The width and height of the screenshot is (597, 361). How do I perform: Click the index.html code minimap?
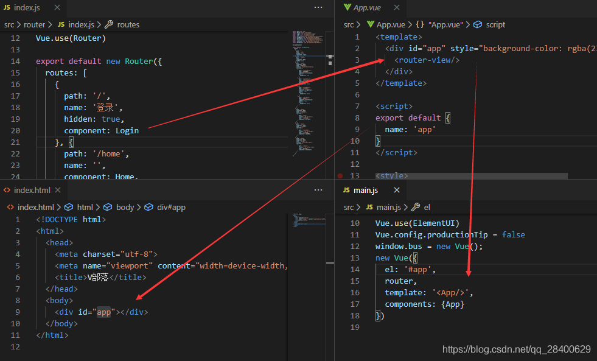309,220
